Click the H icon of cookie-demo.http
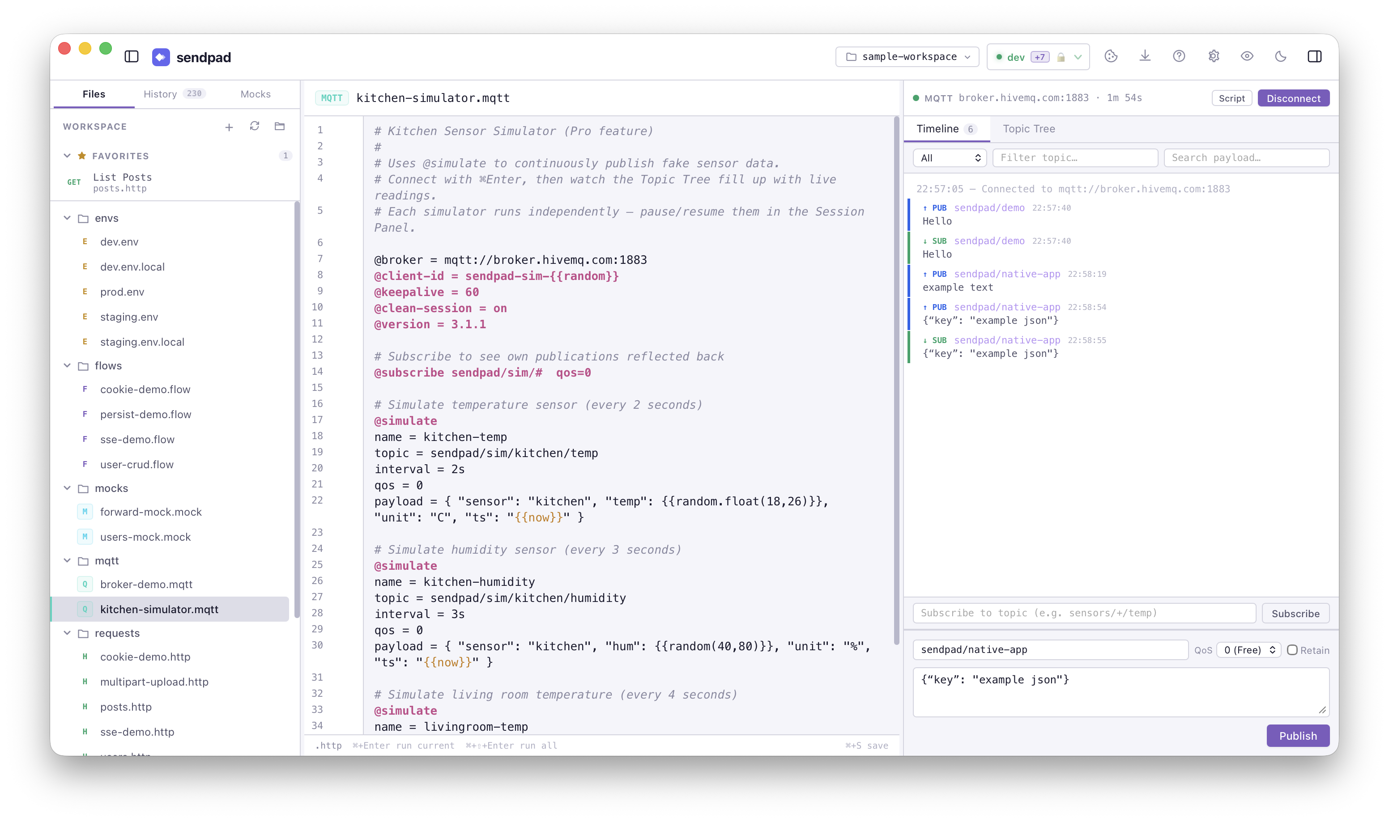The height and width of the screenshot is (822, 1389). (85, 657)
